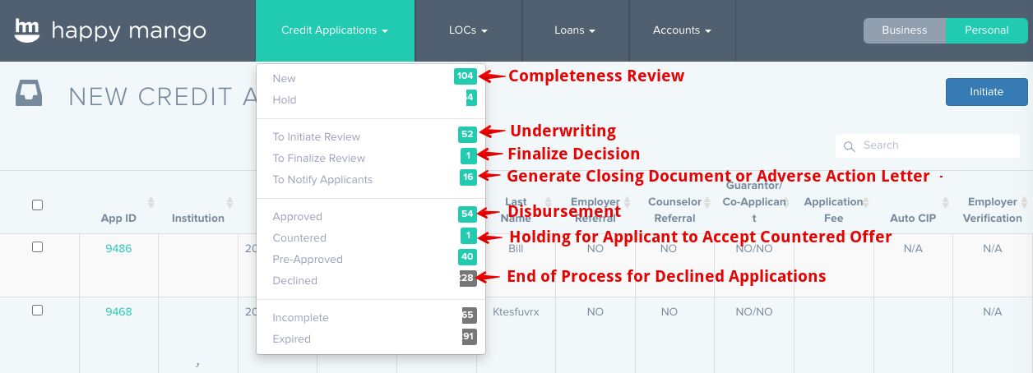
Task: Open application ID 9468 link
Action: pos(118,312)
